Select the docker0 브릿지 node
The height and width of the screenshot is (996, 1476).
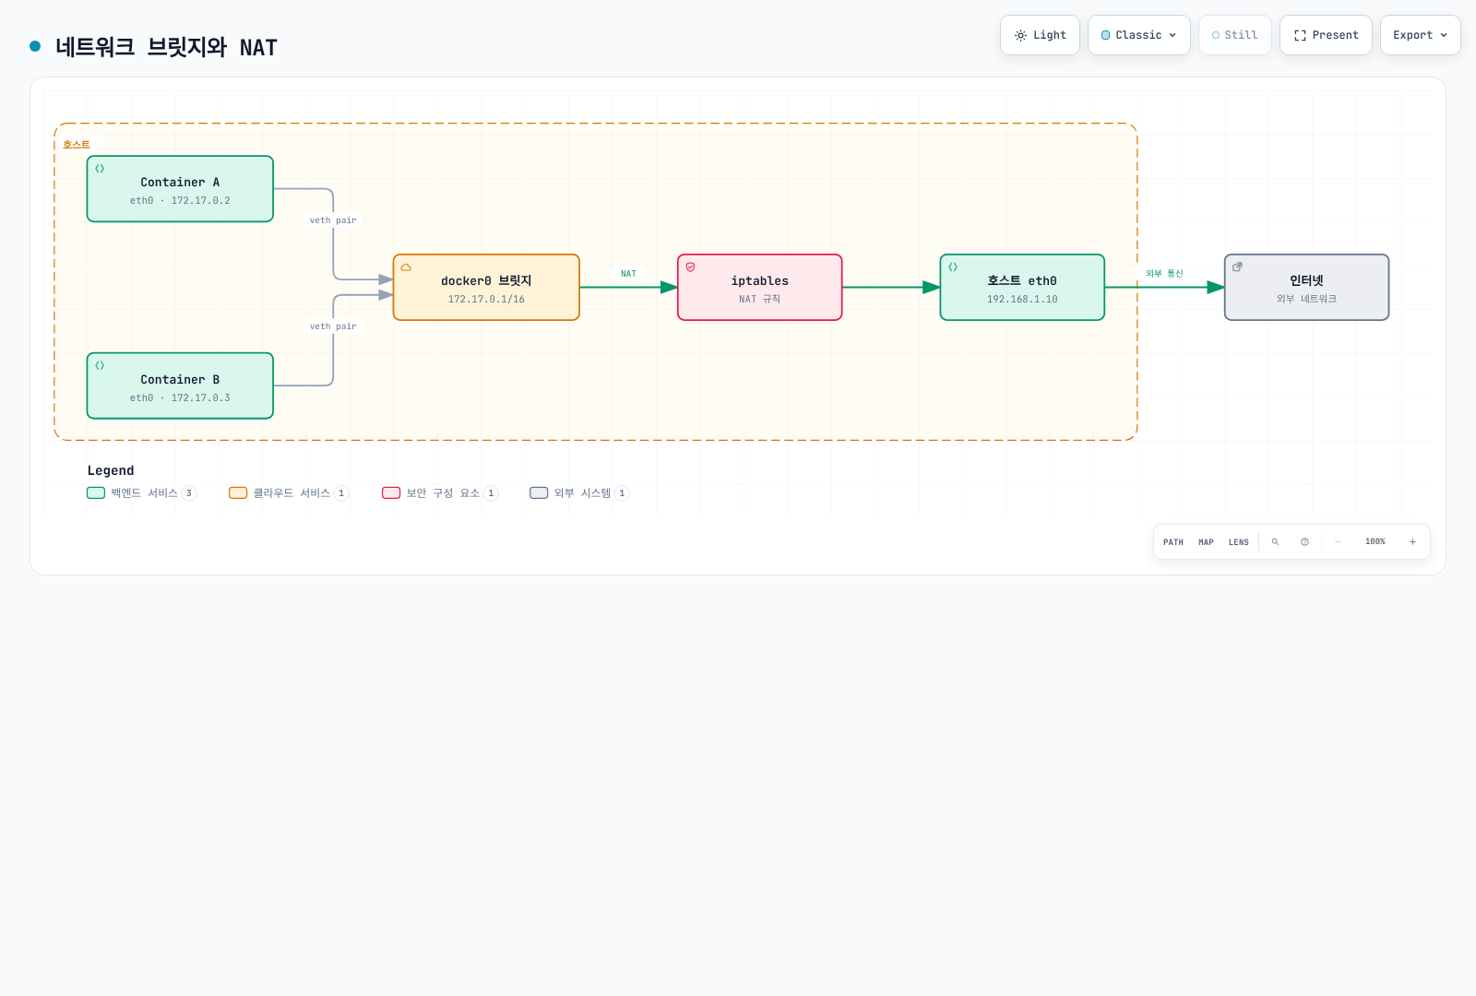(x=486, y=288)
